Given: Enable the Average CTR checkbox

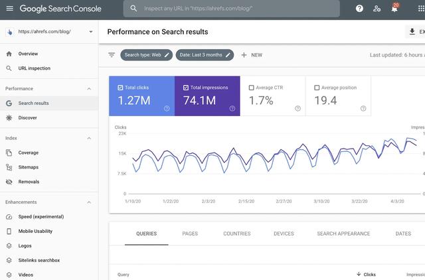Looking at the screenshot, I should 251,88.
